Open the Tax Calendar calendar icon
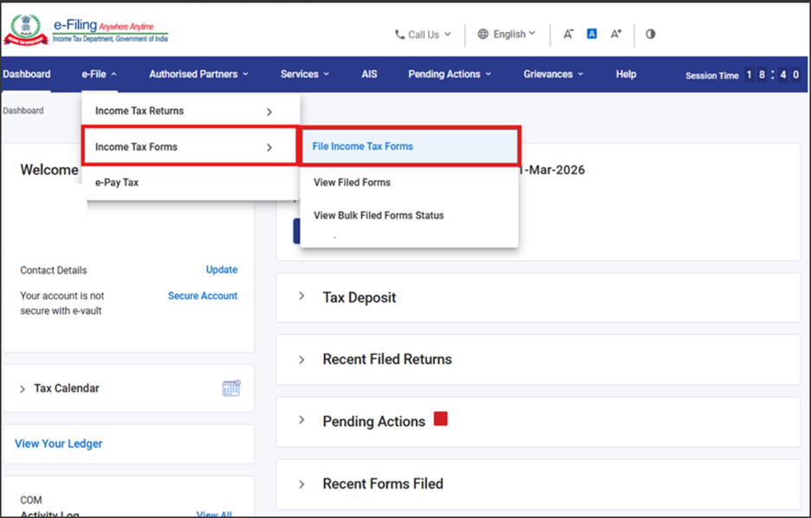 230,388
